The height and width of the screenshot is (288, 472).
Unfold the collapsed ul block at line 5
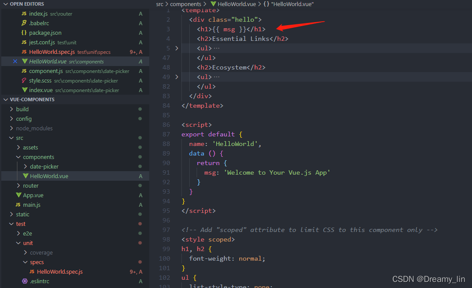[177, 48]
